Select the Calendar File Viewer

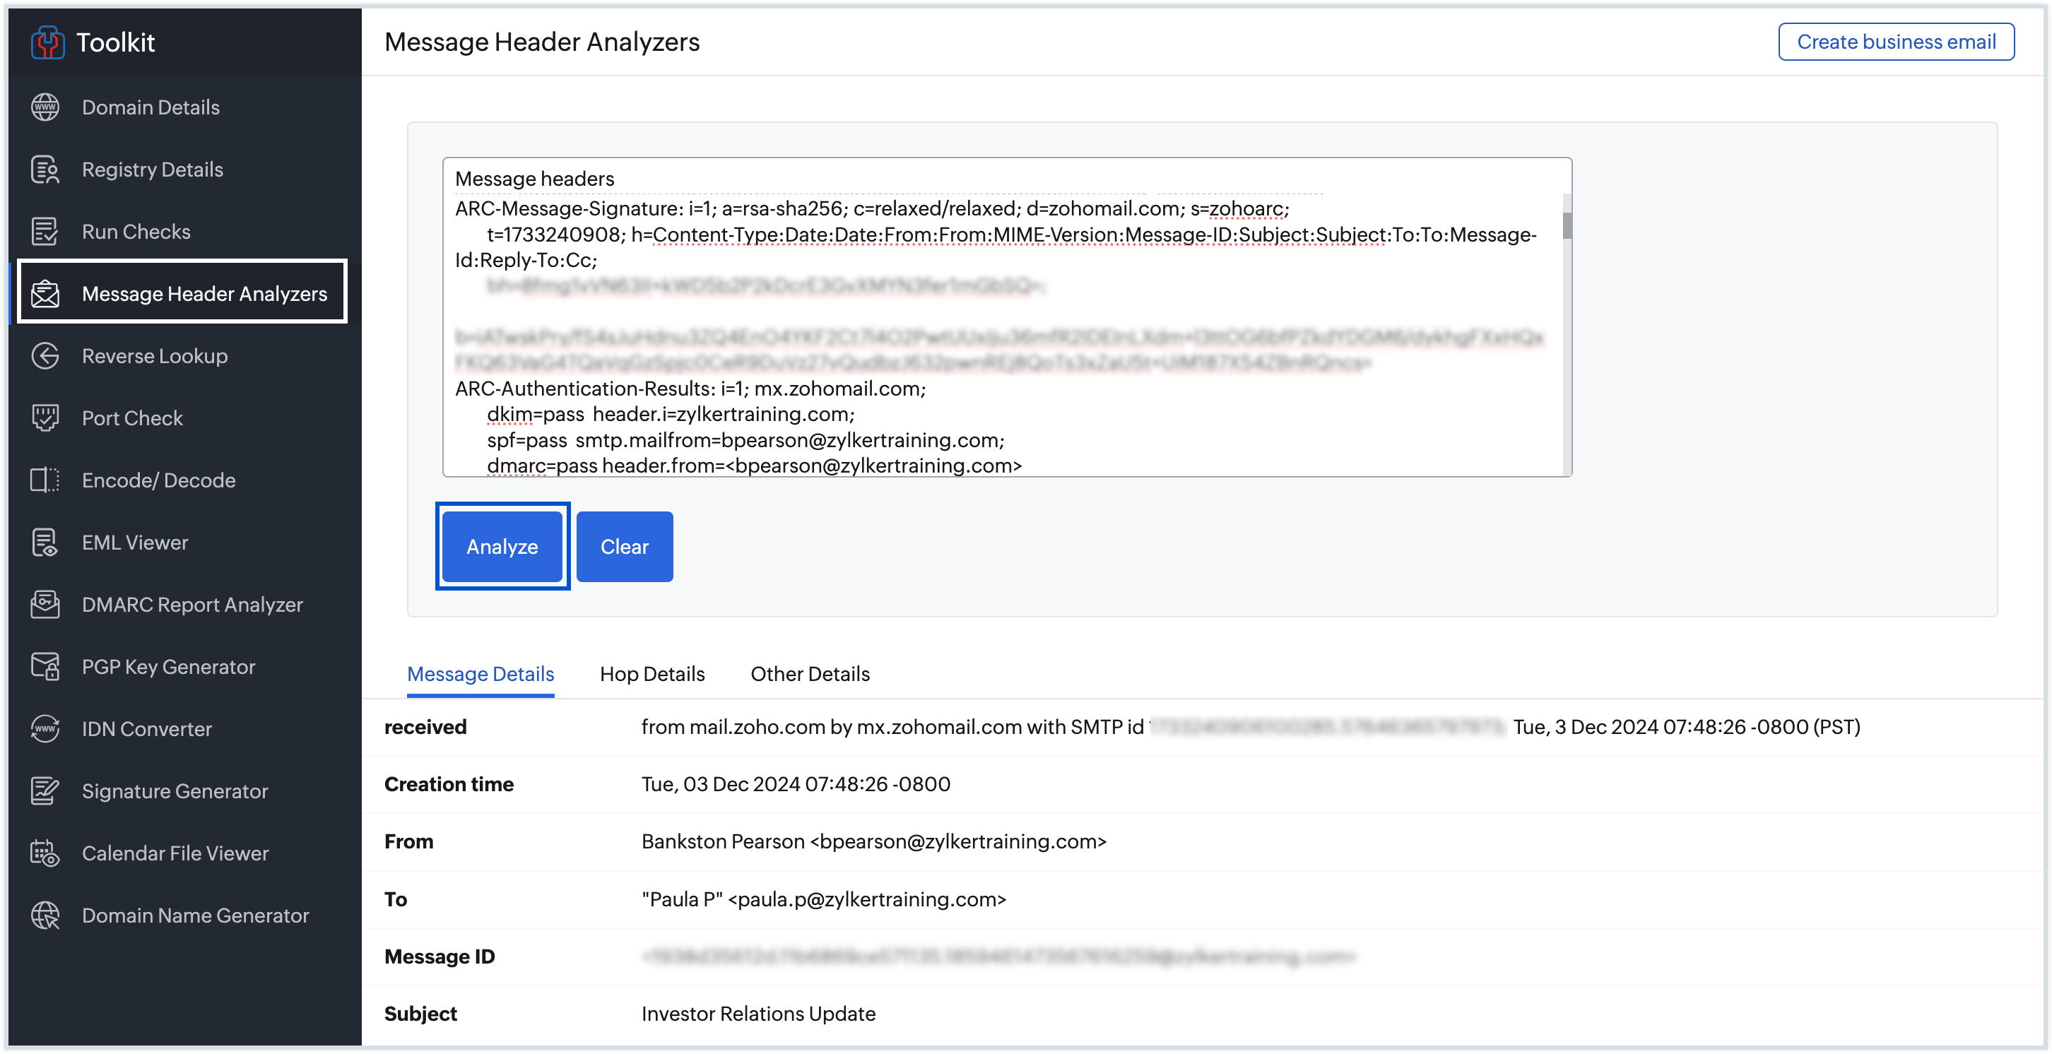[175, 853]
